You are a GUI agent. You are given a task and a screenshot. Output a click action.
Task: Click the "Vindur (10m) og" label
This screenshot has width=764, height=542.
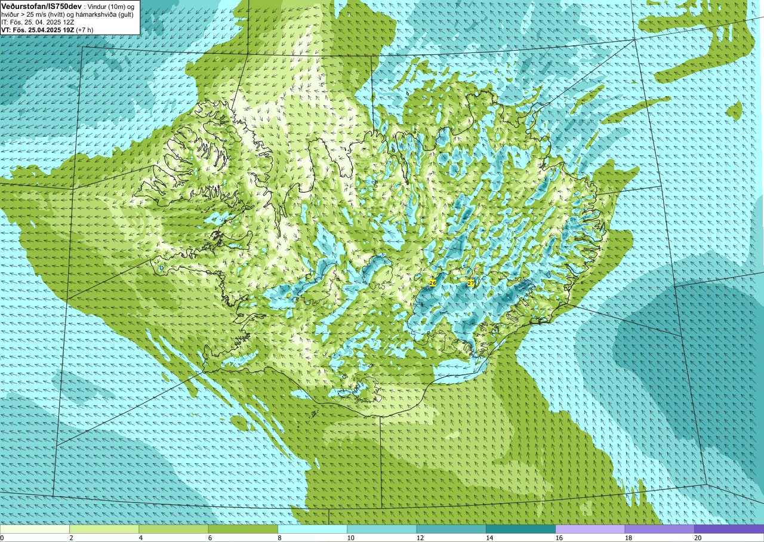111,6
